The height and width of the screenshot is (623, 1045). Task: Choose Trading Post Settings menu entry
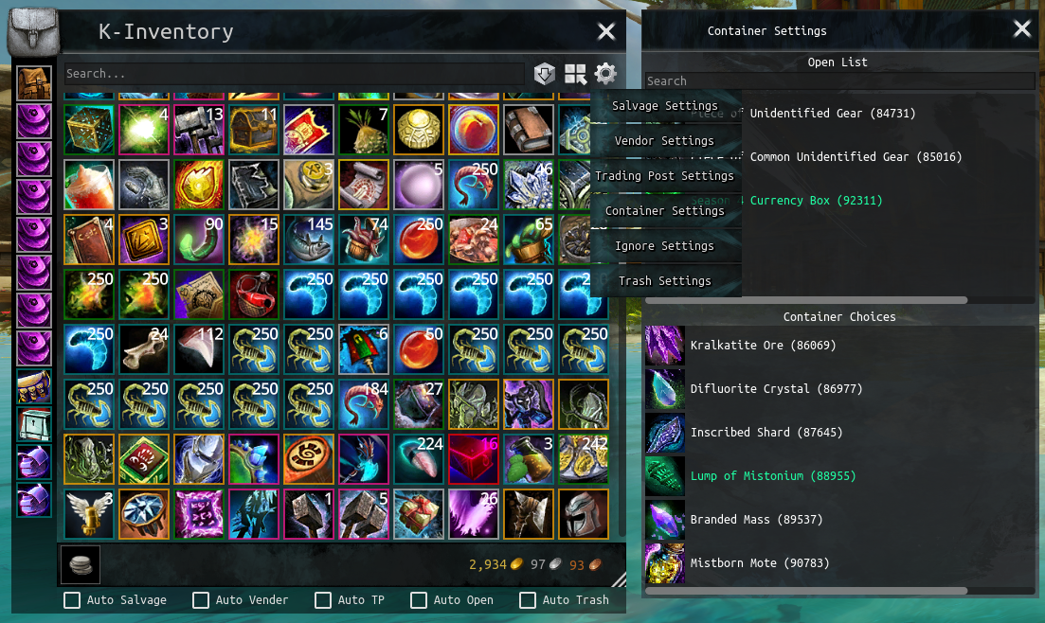665,176
